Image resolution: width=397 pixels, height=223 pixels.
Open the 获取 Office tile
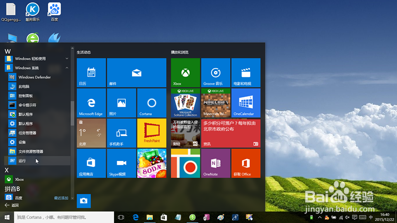tap(246, 163)
